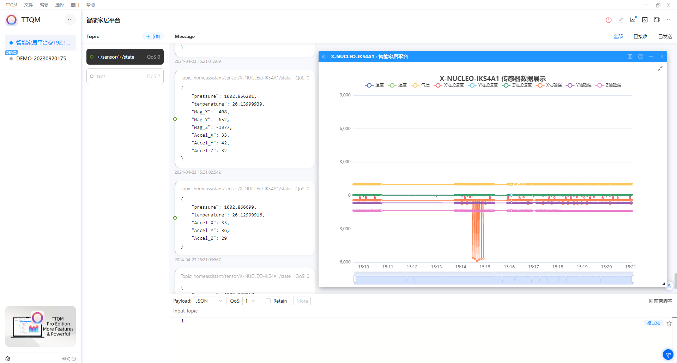Toggle the 湿度 legend series
The width and height of the screenshot is (677, 363).
397,85
